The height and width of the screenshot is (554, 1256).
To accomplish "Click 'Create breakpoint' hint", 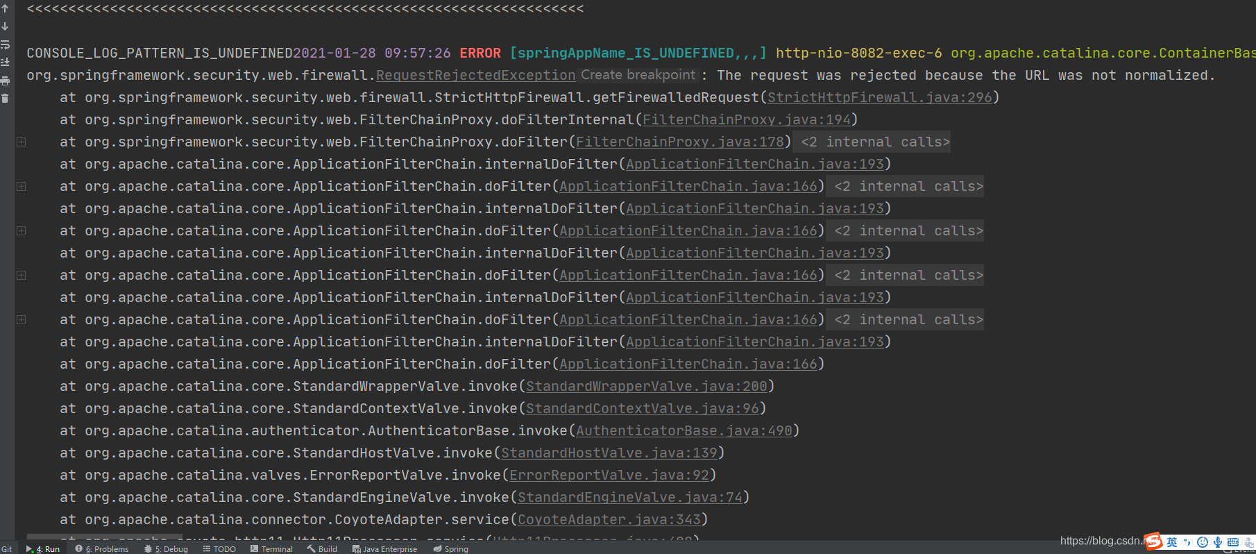I will coord(638,74).
